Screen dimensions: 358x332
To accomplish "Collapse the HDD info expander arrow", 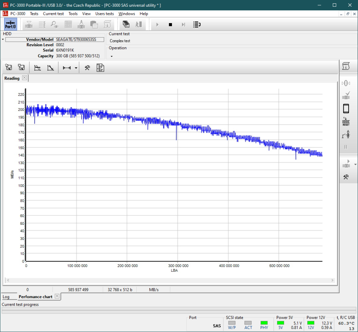I will (3, 39).
